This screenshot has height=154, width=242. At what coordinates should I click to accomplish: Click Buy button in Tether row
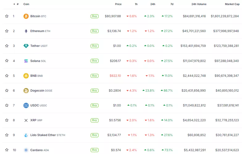(x=94, y=46)
